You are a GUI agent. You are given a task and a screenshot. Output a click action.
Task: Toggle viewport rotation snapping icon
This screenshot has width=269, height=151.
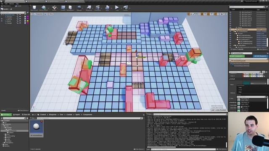pos(208,14)
